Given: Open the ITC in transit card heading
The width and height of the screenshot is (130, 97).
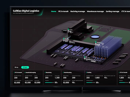Looking at the screenshot, I should [18, 72].
